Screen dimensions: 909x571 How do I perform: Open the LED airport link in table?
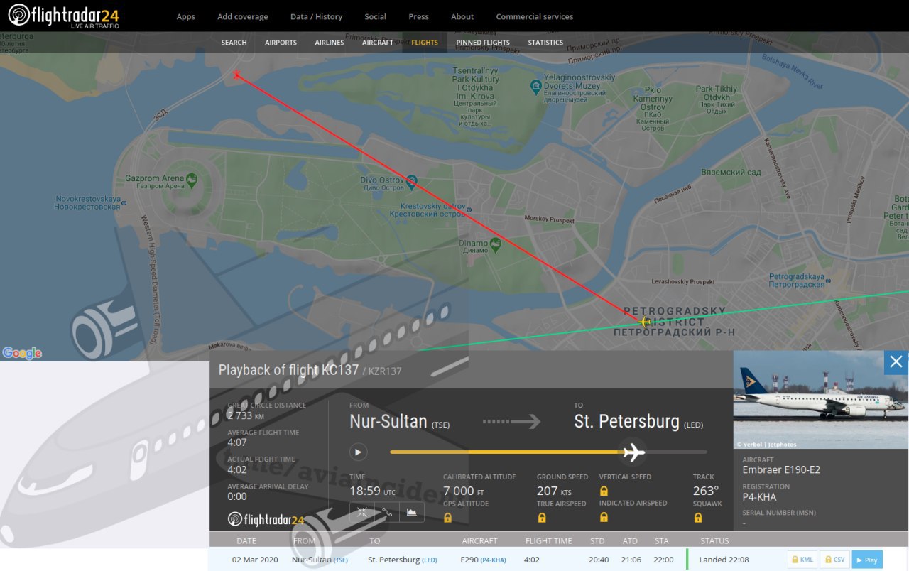pyautogui.click(x=430, y=560)
